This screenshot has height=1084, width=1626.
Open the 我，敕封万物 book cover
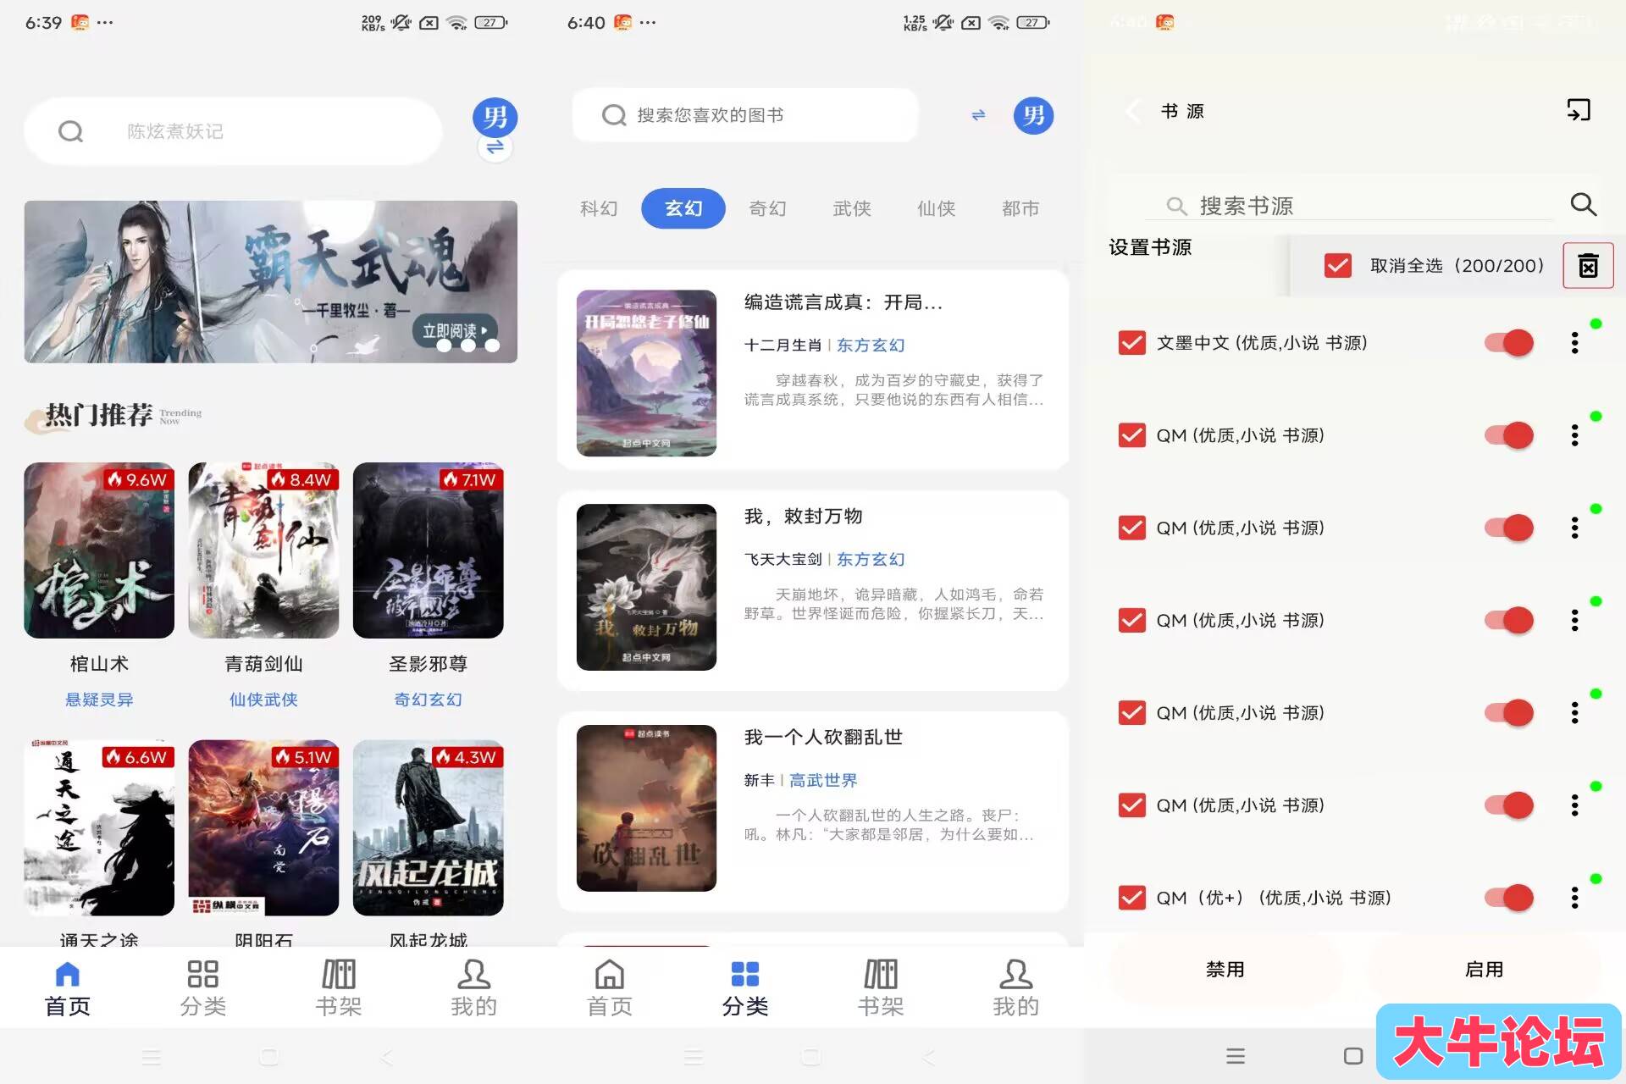[x=646, y=588]
